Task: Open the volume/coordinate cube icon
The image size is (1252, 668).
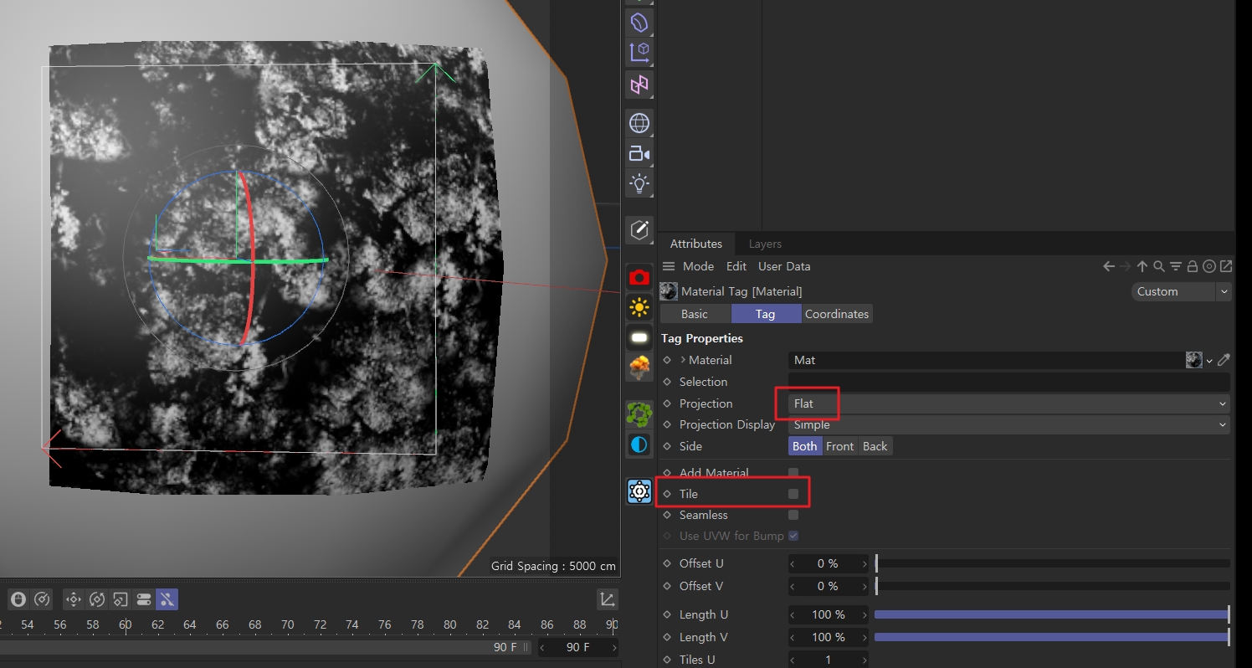Action: (x=639, y=53)
